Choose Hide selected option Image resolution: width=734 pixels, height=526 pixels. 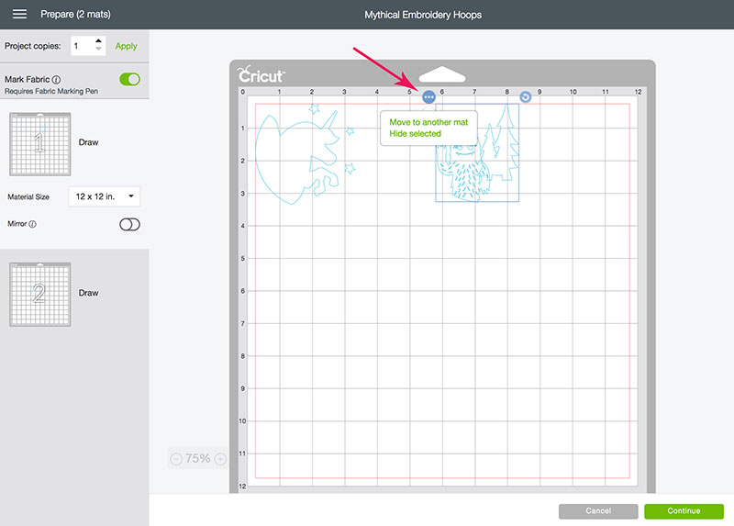[x=415, y=133]
